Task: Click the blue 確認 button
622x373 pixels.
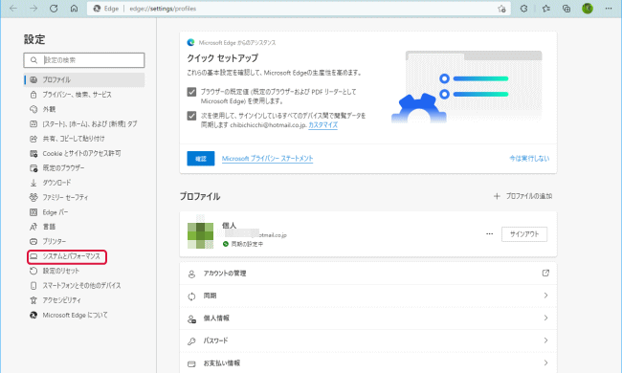Action: (201, 159)
